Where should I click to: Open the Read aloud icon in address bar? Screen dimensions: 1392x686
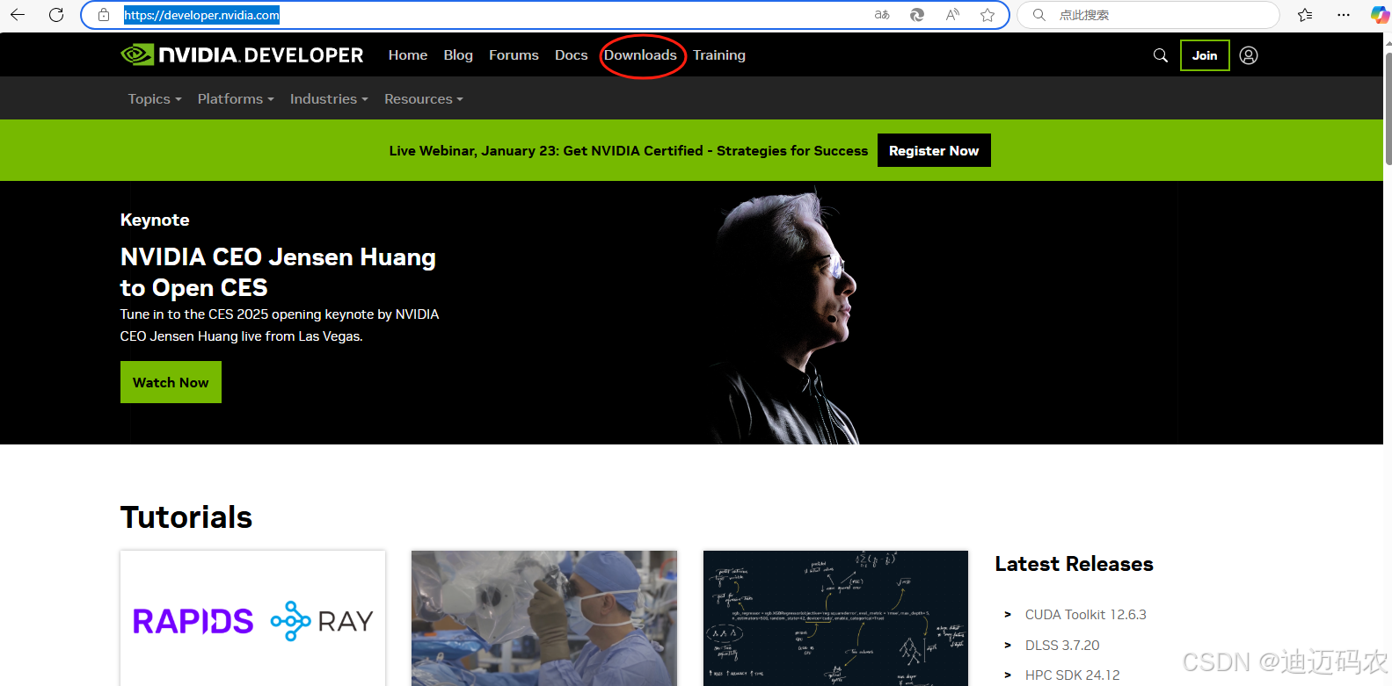[x=952, y=15]
